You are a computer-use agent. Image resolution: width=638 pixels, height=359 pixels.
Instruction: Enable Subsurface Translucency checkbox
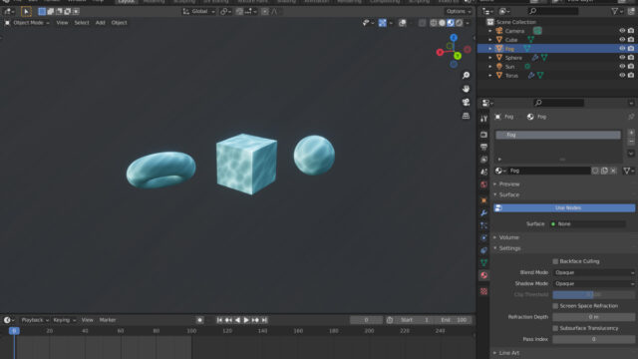(555, 328)
